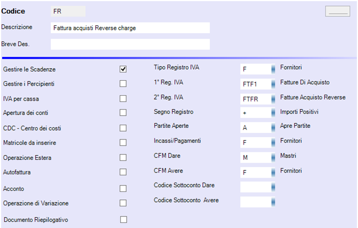This screenshot has height=228, width=358.
Task: Open the CFM Dare lookup selector
Action: coord(273,158)
